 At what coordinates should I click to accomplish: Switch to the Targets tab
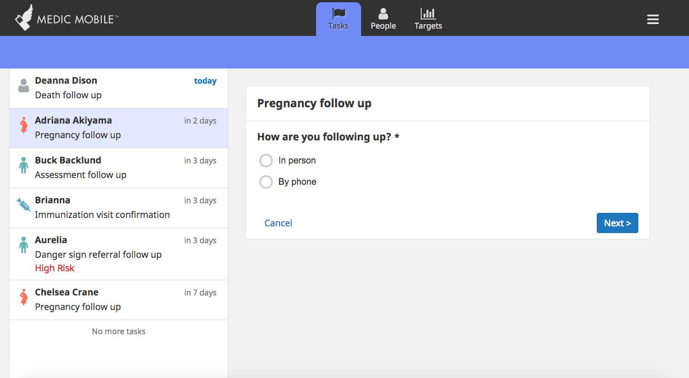click(428, 19)
